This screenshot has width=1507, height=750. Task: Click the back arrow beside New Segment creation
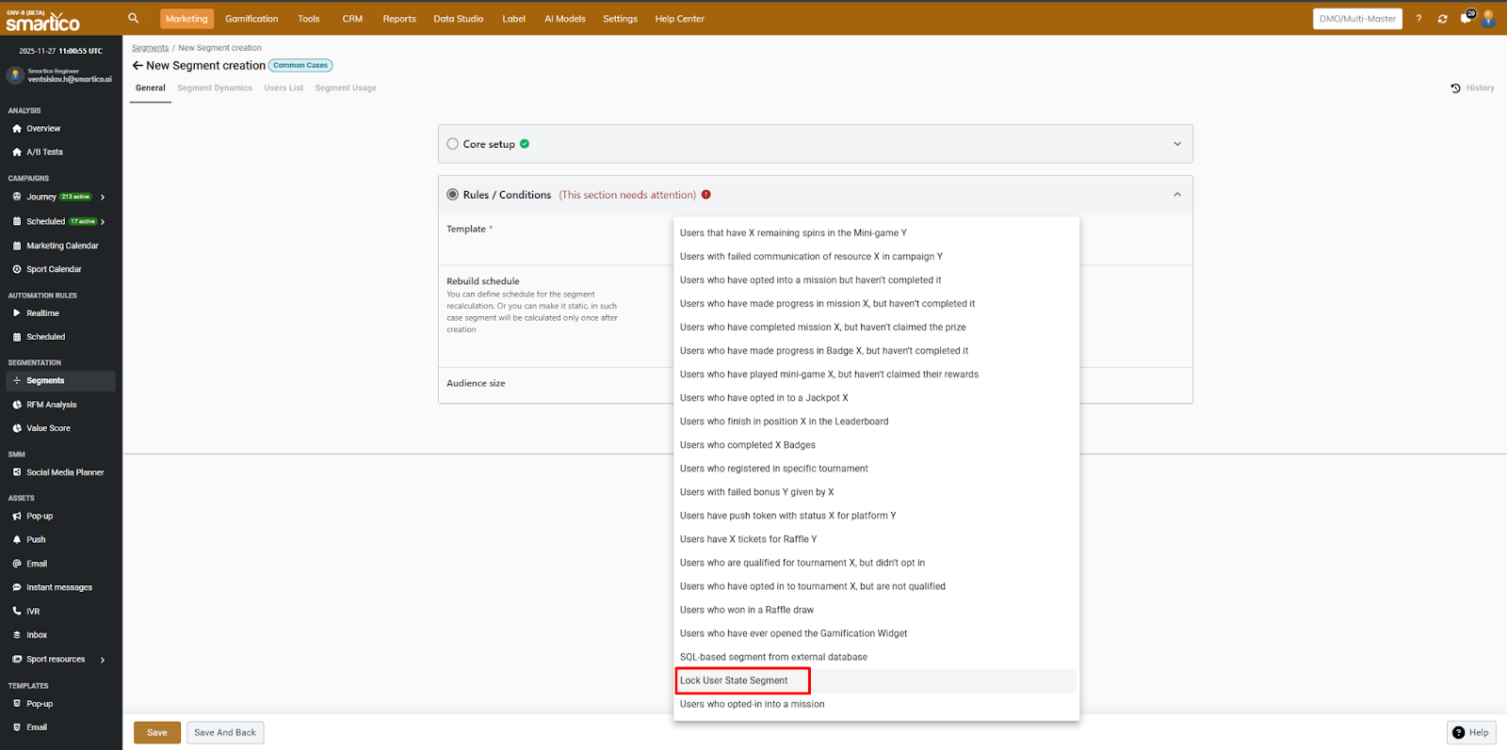(138, 66)
